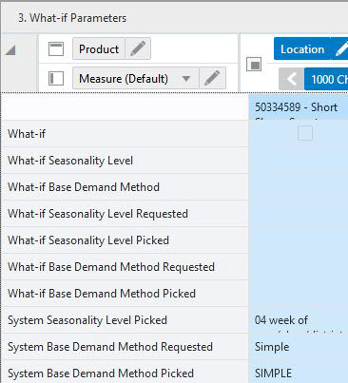The width and height of the screenshot is (348, 383).
Task: Click the empty What-if Base Demand Method cell
Action: (299, 187)
